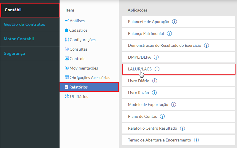Open the LALUR/LACS report
The image size is (237, 148).
[140, 69]
